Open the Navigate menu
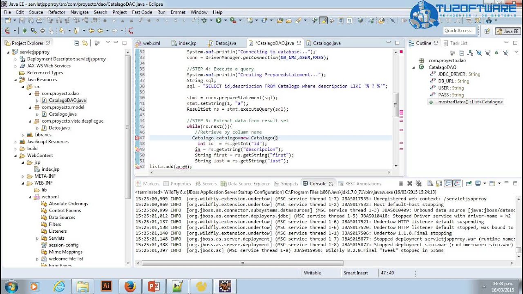Screen dimensions: 523x294 click(x=79, y=12)
